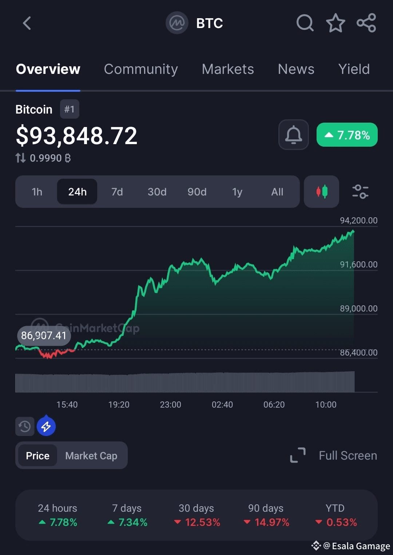Tap the 86,907.41 chart price label
The height and width of the screenshot is (555, 393).
coord(44,335)
